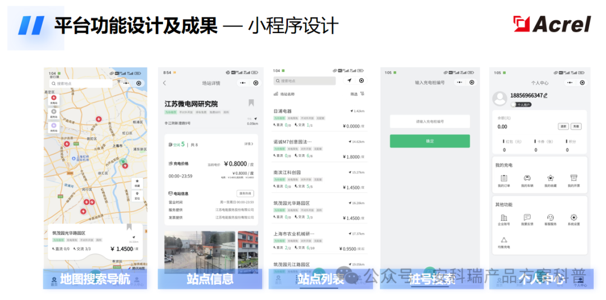Close the mini program from 个人中心 screen

(582, 82)
